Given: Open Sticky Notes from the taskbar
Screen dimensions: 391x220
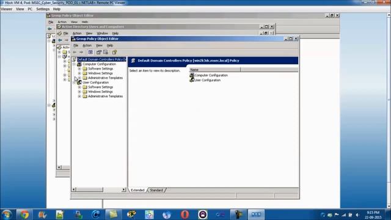Looking at the screenshot, I should tap(113, 215).
